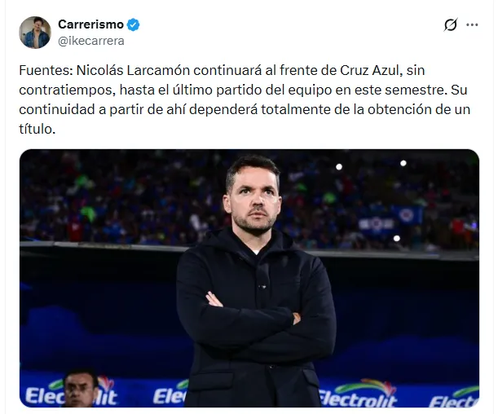Open the three-dot more options menu
498x414 pixels.
tap(472, 24)
